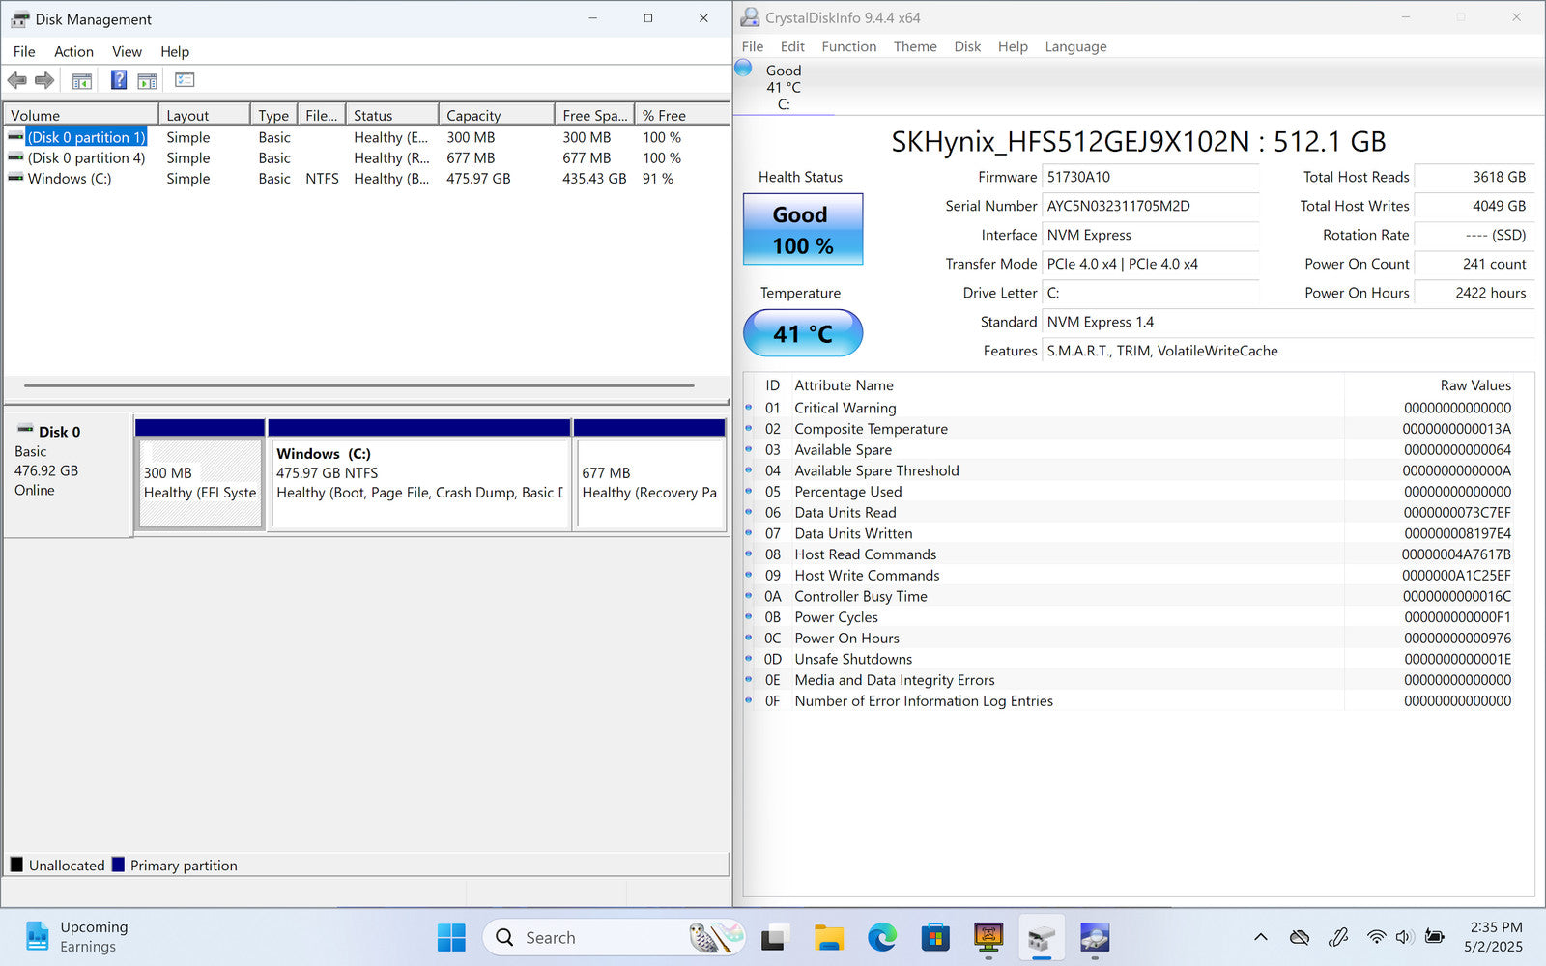Launch Microsoft Edge from taskbar
This screenshot has width=1546, height=966.
click(881, 937)
